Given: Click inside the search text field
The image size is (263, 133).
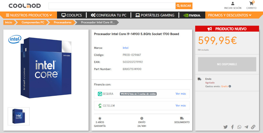Looking at the screenshot, I should [x=112, y=6].
